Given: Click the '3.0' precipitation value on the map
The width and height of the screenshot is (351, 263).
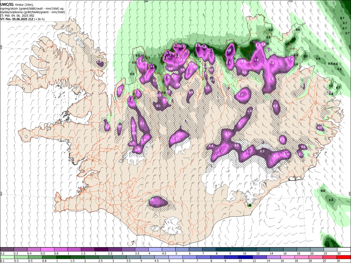Looking at the screenshot, I should (x=198, y=45).
